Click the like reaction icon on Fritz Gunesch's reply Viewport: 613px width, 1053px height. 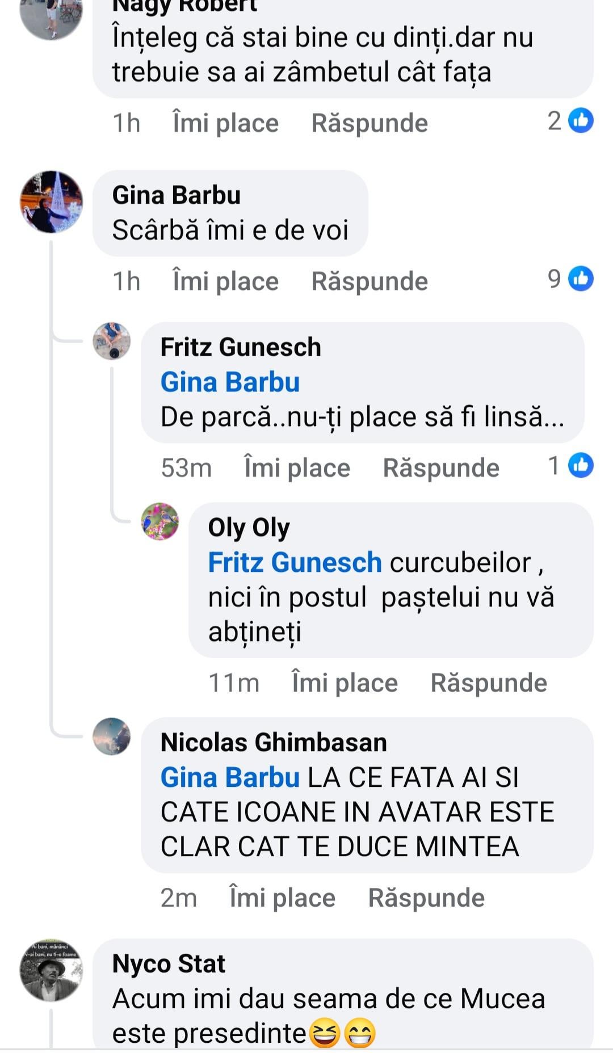(x=581, y=465)
